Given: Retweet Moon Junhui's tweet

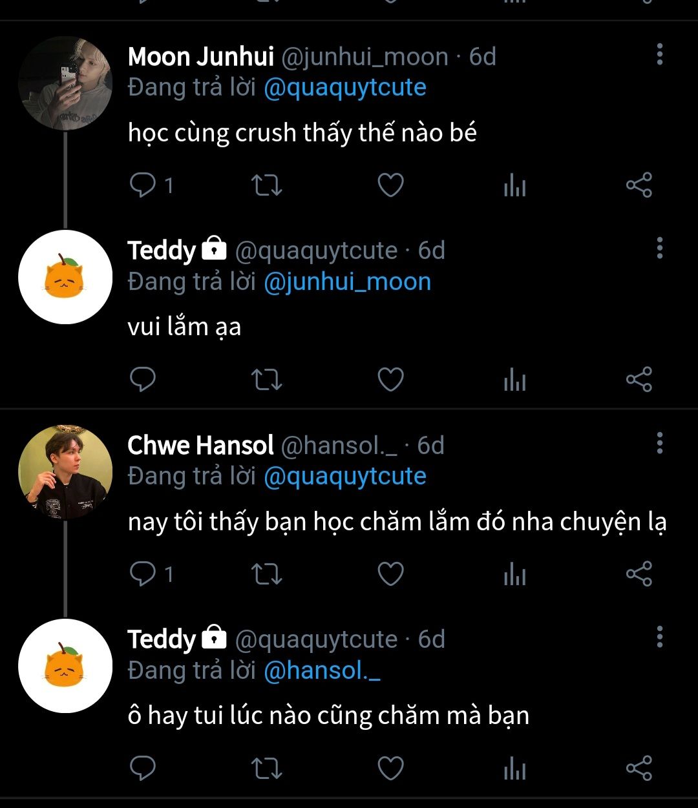Looking at the screenshot, I should (266, 185).
